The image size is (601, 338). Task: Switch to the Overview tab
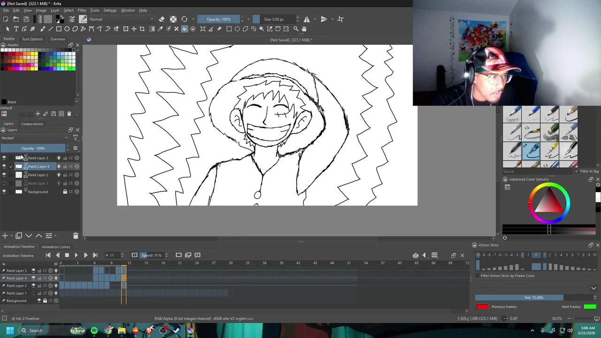tap(58, 39)
